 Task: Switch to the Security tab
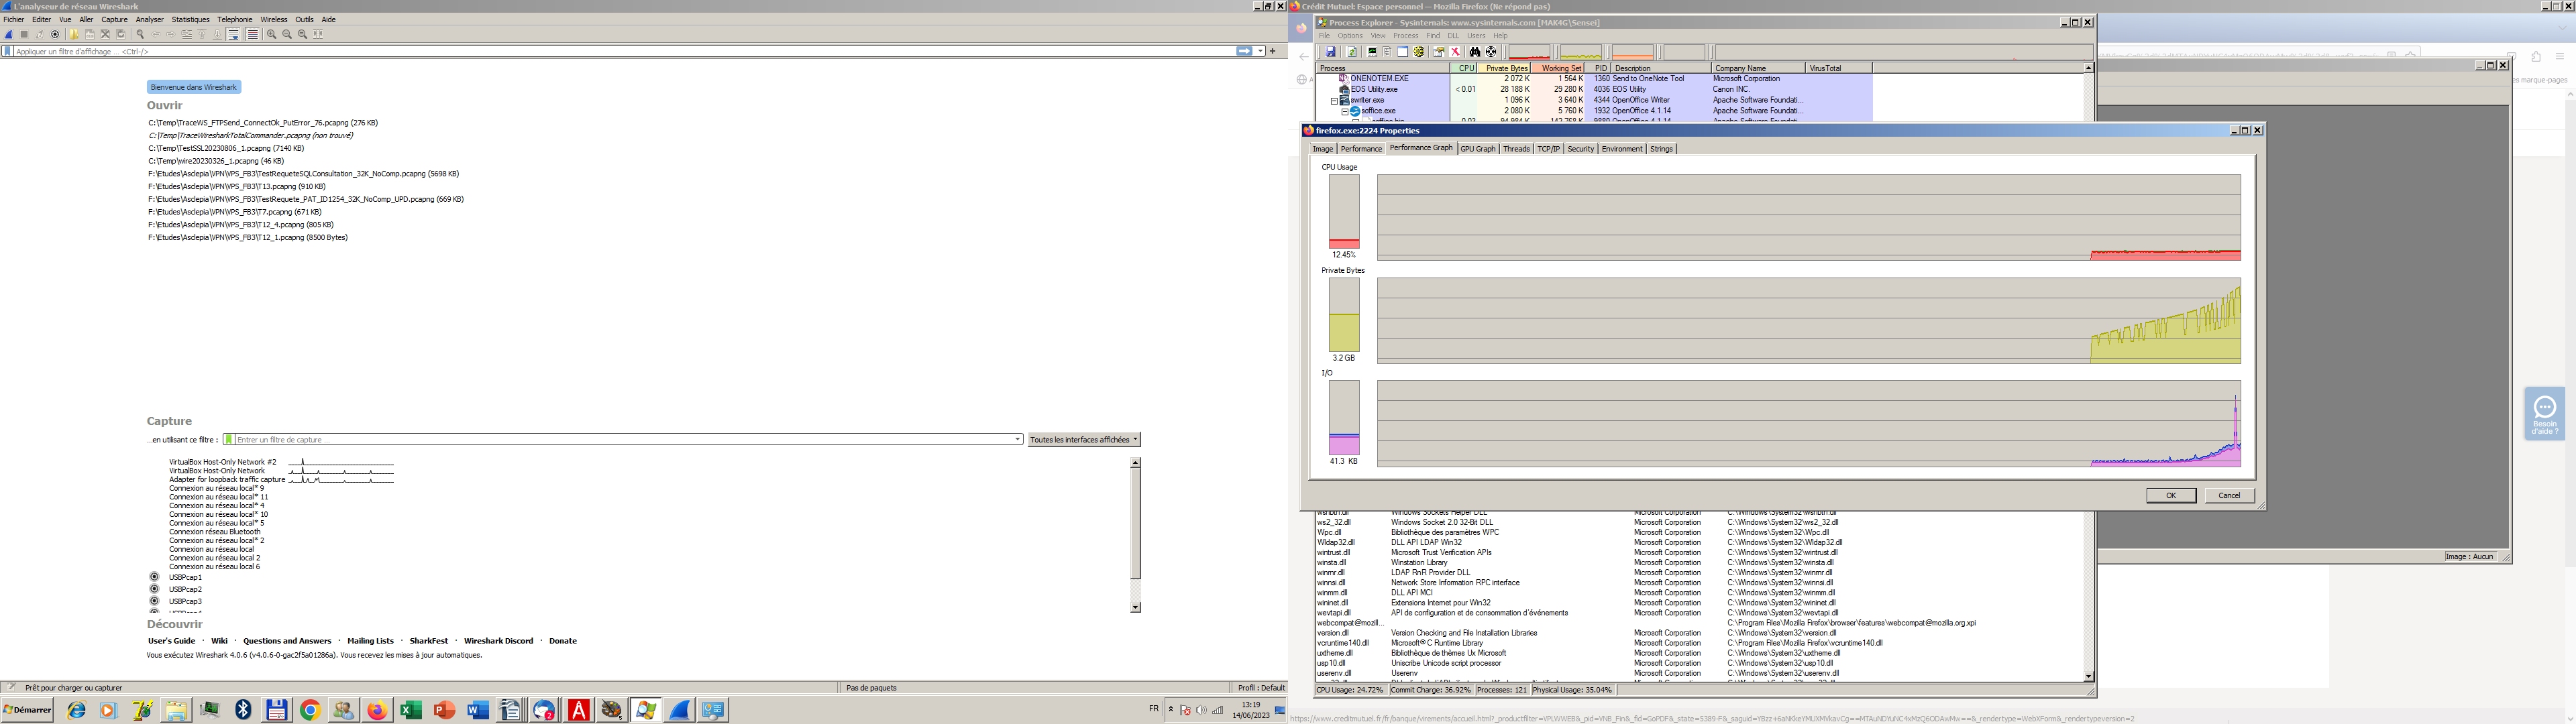click(1581, 149)
